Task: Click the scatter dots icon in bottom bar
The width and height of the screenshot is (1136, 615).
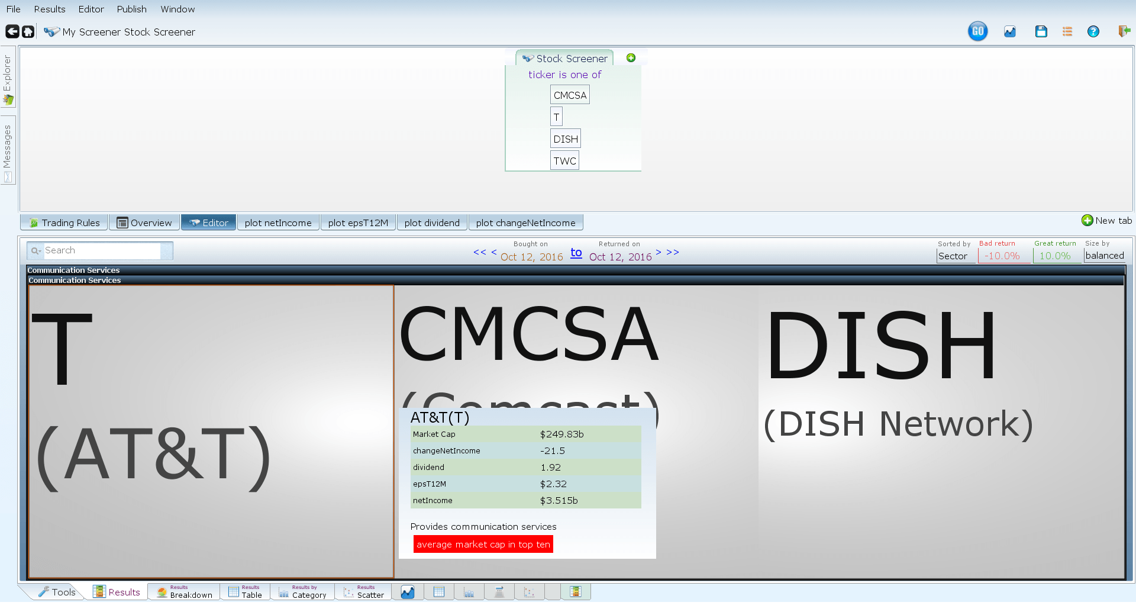Action: [530, 592]
